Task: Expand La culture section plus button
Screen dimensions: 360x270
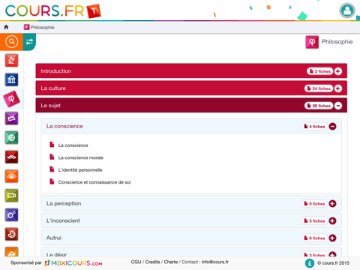Action: (338, 88)
